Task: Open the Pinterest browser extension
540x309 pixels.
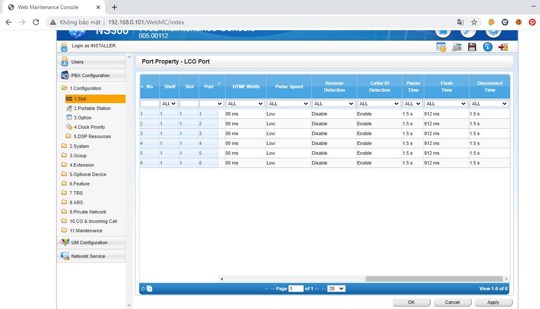Action: pyautogui.click(x=532, y=22)
